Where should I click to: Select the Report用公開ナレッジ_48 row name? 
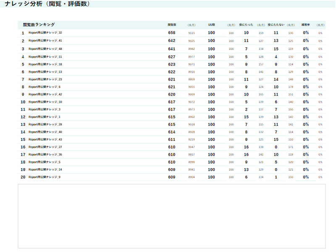tap(45, 49)
